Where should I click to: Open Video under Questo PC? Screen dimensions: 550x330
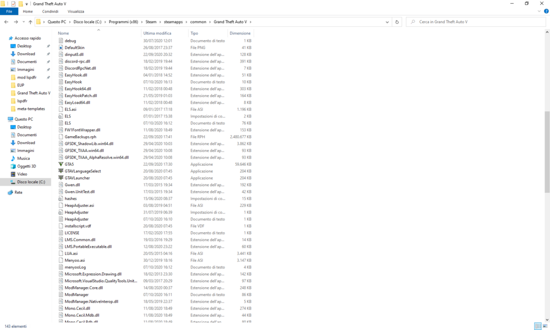pyautogui.click(x=22, y=174)
